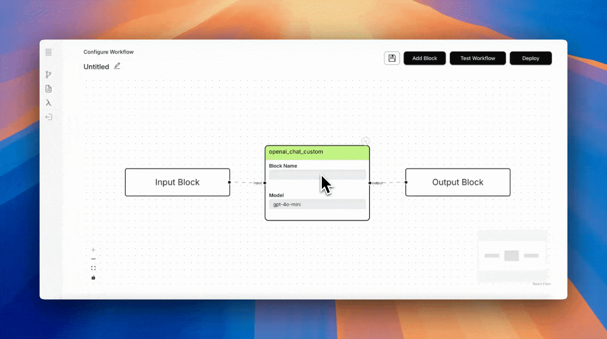Viewport: 607px width, 339px height.
Task: Click the minimap preview in the corner
Action: [512, 256]
